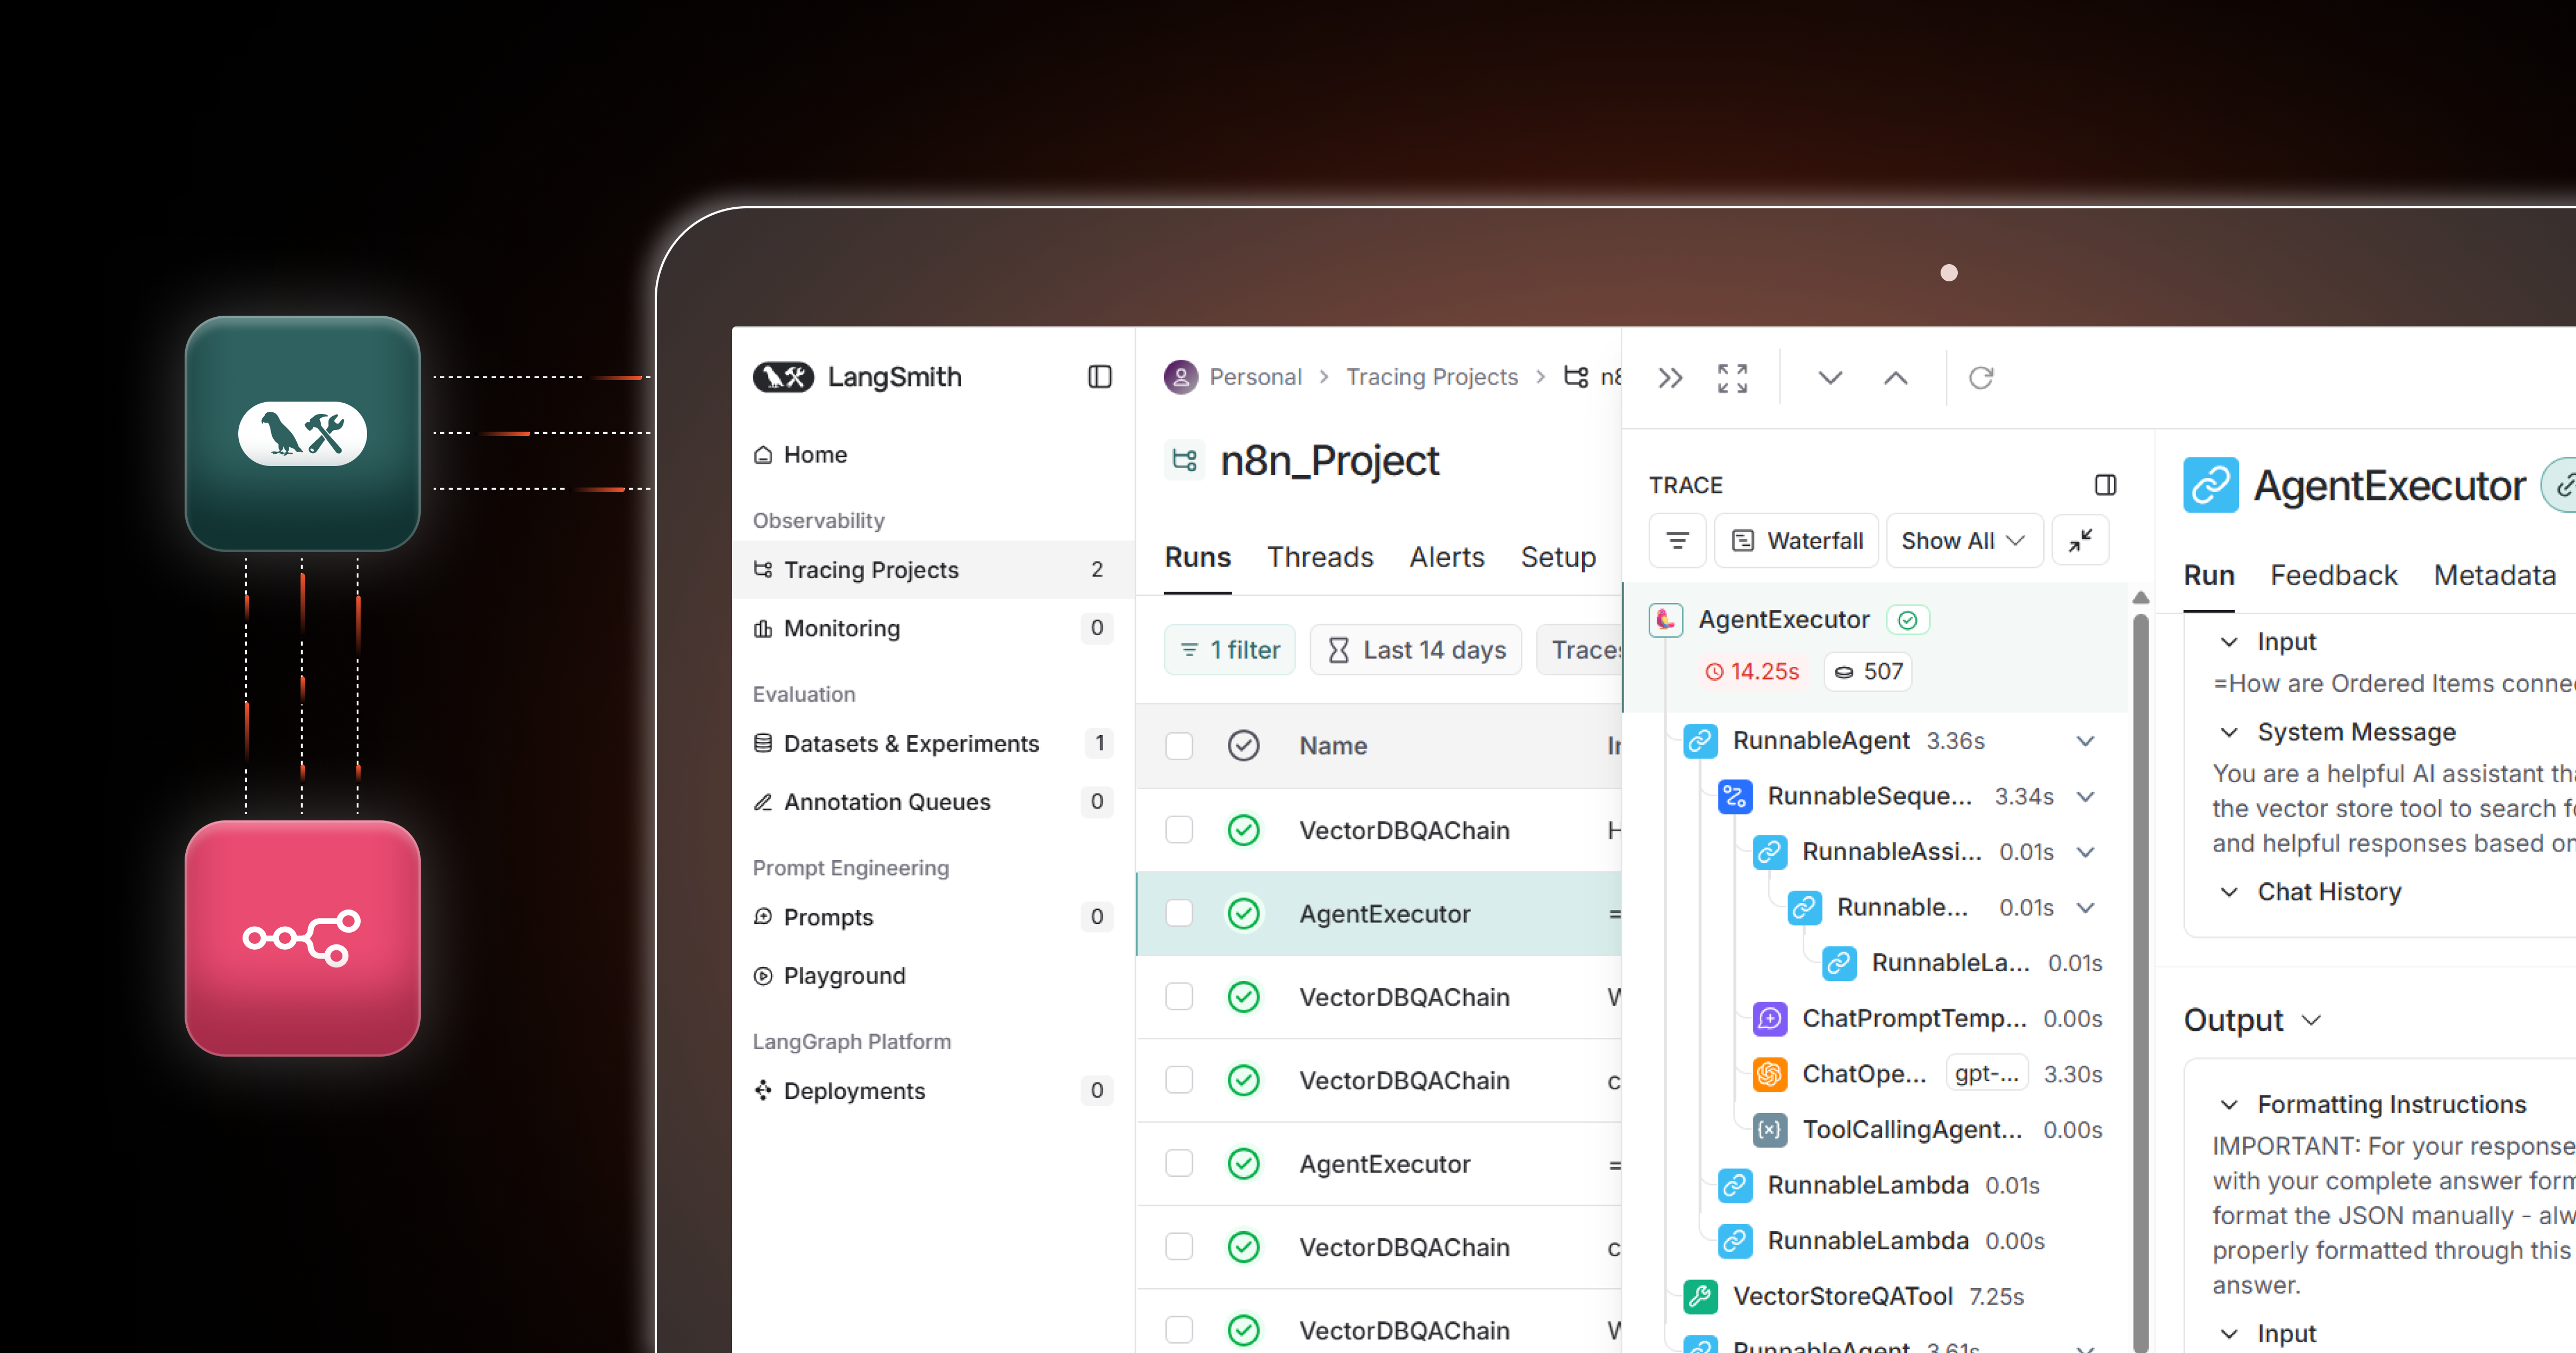Click the gpt-... model tag
Image resolution: width=2576 pixels, height=1353 pixels.
[1986, 1074]
